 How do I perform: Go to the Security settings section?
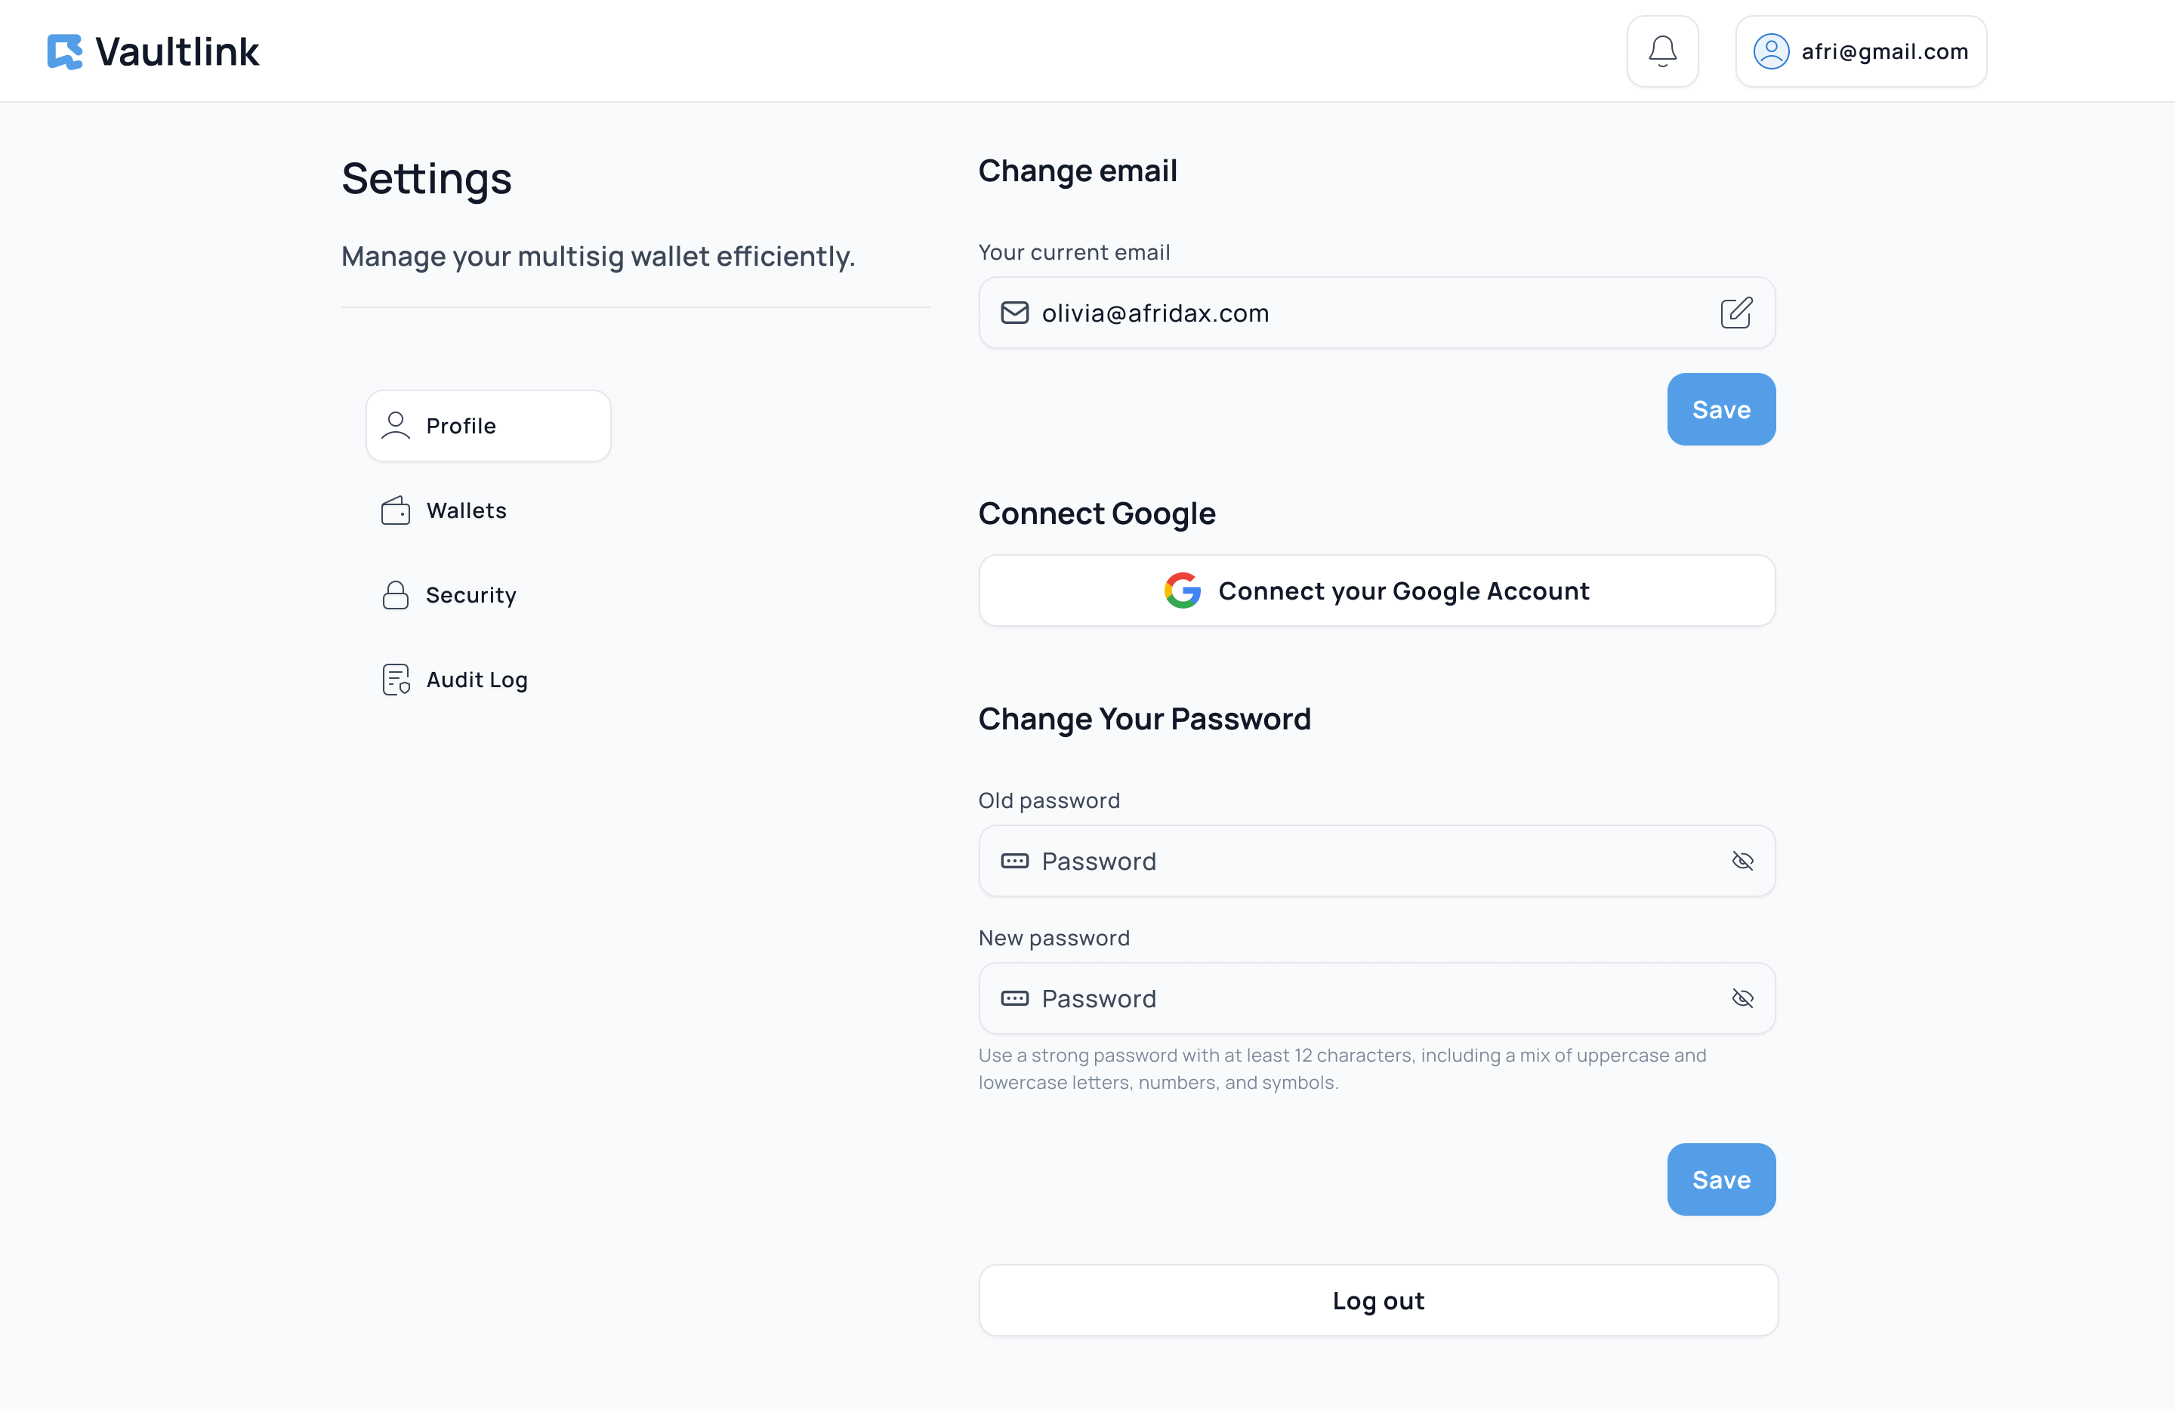488,595
